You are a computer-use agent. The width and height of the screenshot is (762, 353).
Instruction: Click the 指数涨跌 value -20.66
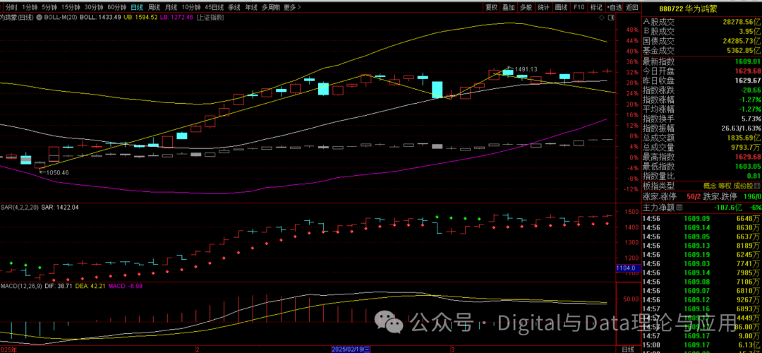[749, 90]
